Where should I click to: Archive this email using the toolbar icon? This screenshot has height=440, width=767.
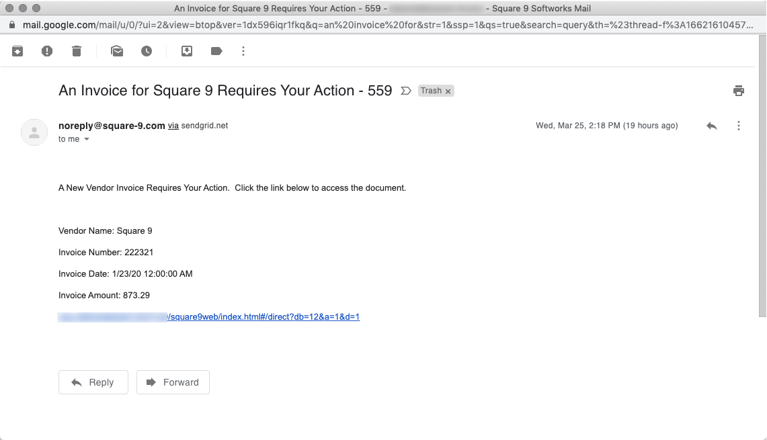pyautogui.click(x=18, y=51)
